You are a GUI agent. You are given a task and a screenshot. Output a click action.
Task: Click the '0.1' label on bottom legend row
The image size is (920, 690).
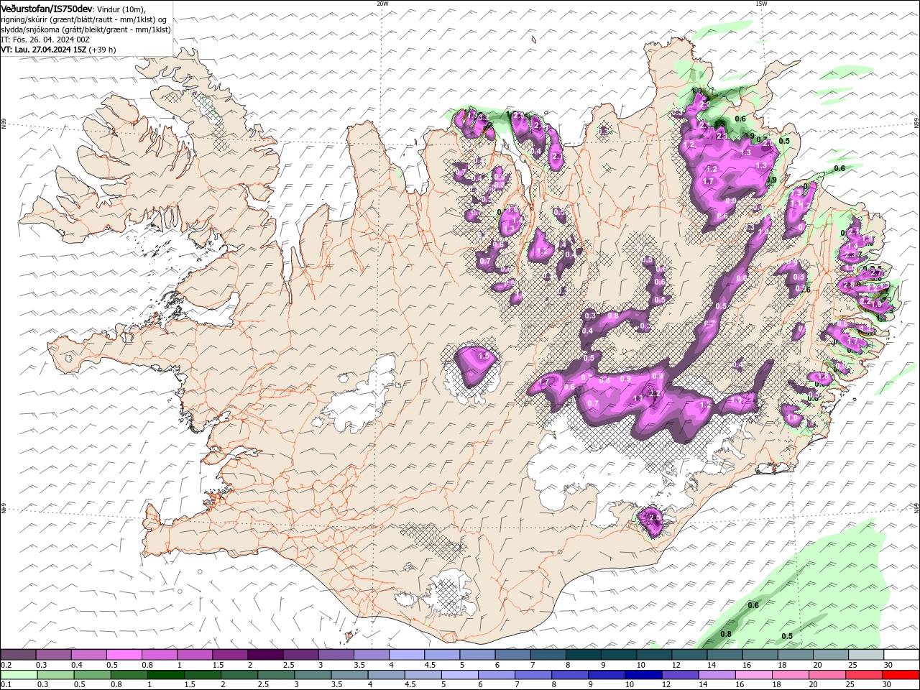(6, 685)
